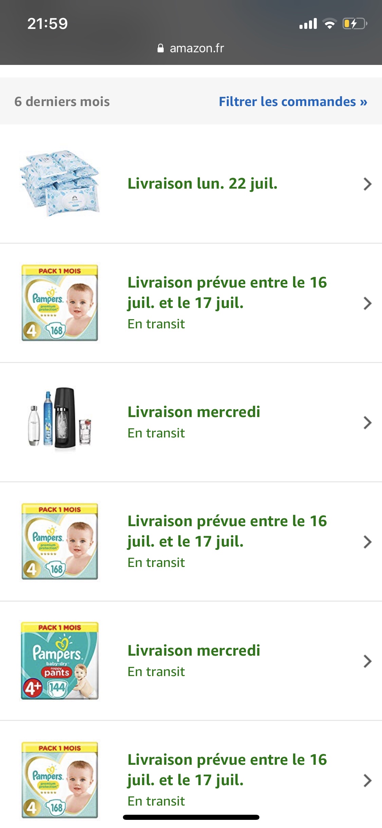Open the Pampers baby-dry pants 144 image

point(60,660)
